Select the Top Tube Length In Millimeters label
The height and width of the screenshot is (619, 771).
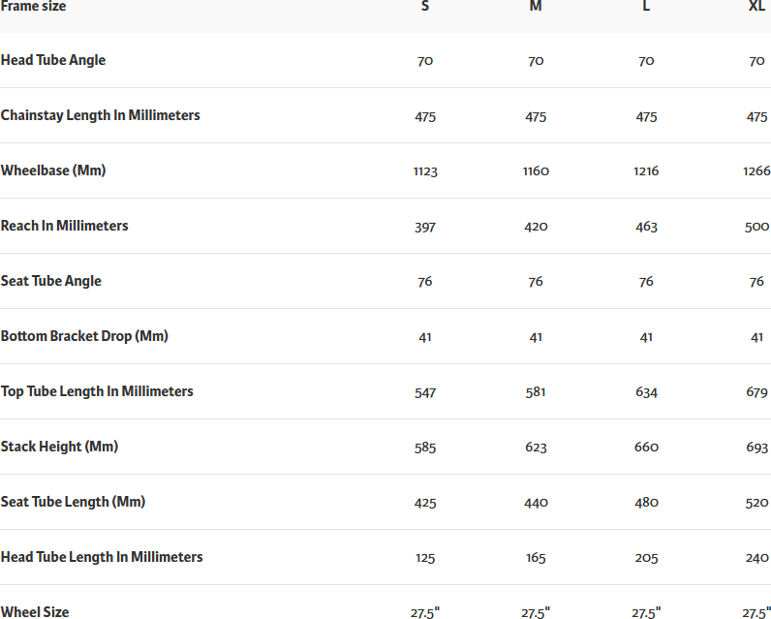point(97,391)
